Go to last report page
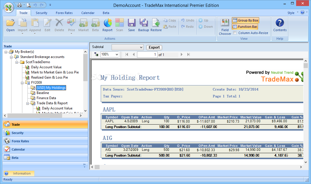 point(189,55)
